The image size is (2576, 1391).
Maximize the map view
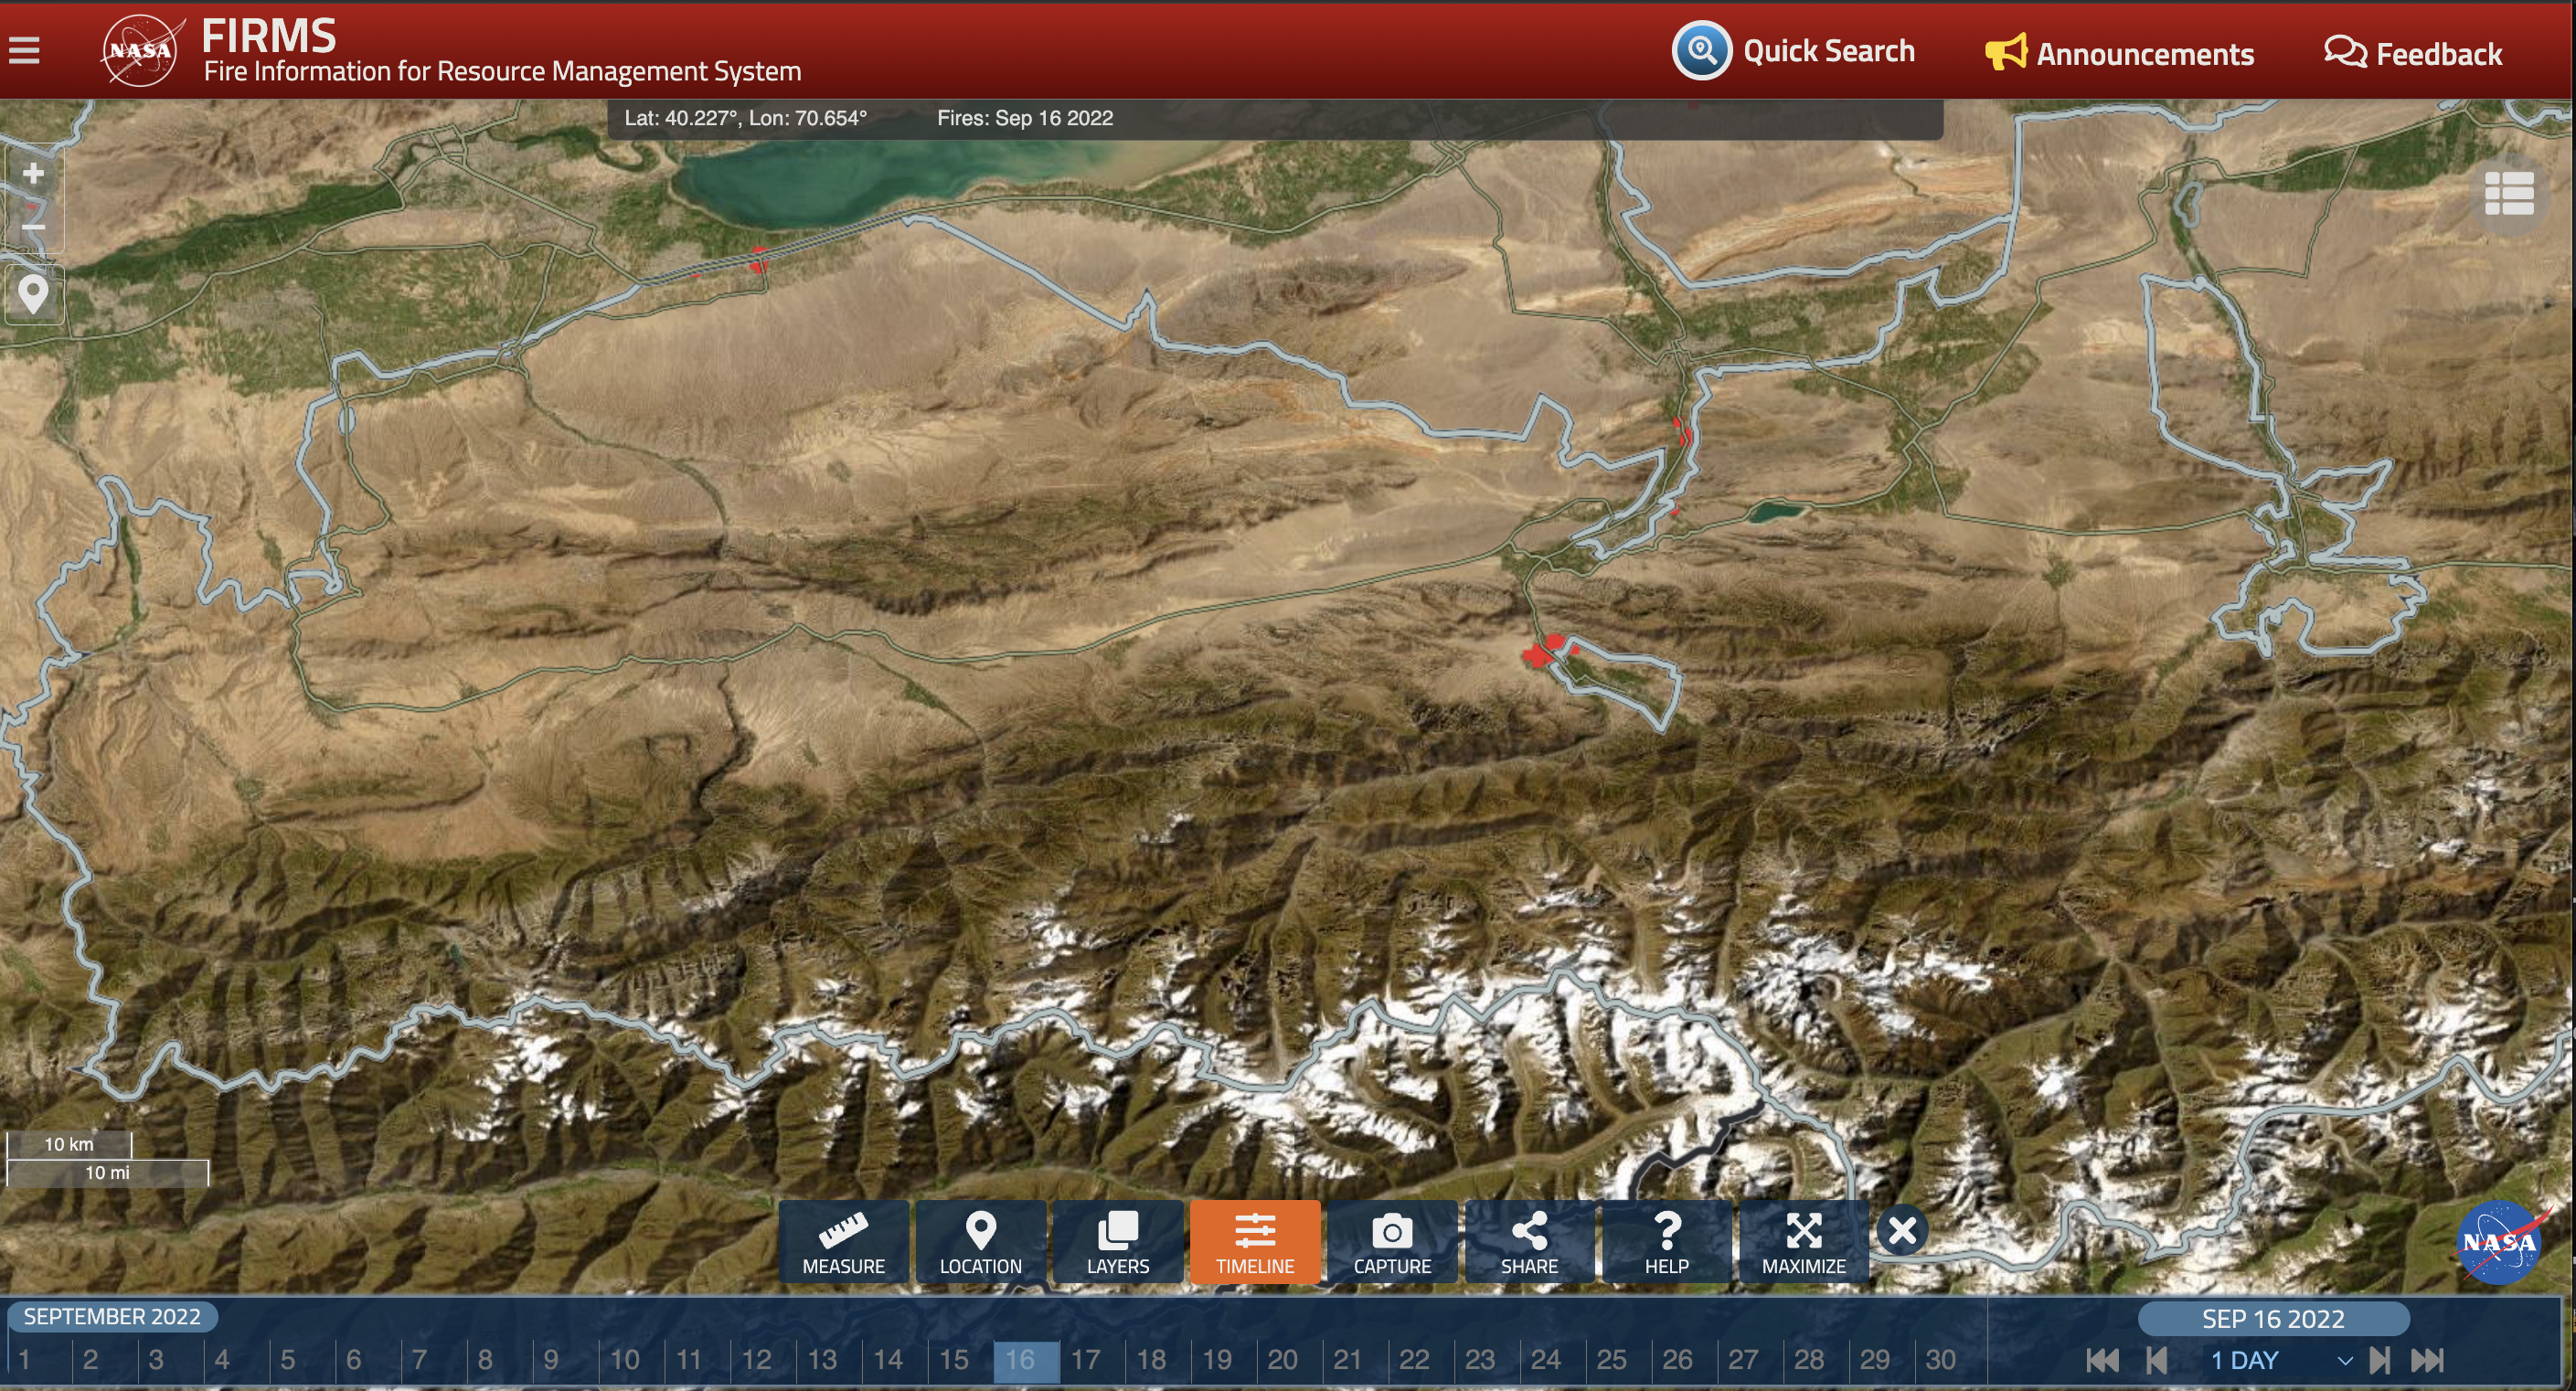coord(1803,1242)
